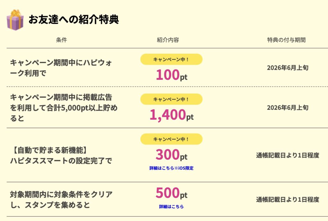328x221 pixels.
Task: Click the 紹介内容 column header
Action: pyautogui.click(x=168, y=40)
